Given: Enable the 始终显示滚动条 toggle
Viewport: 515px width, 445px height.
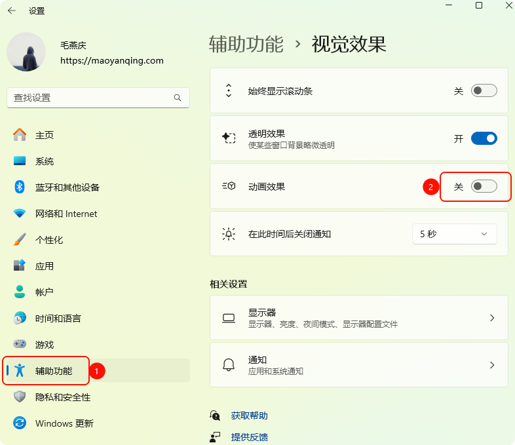Looking at the screenshot, I should [x=484, y=91].
